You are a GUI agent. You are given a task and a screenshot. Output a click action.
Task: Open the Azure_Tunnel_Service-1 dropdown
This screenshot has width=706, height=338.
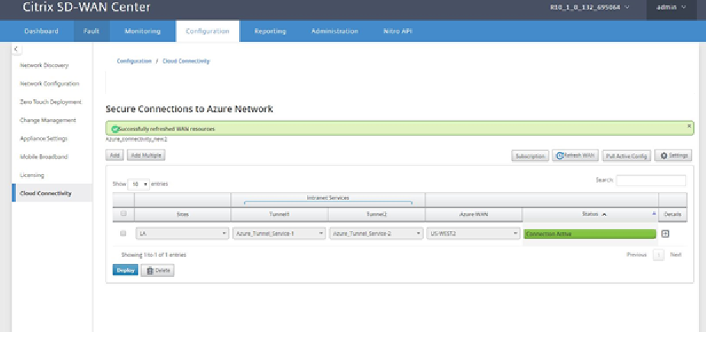point(279,233)
